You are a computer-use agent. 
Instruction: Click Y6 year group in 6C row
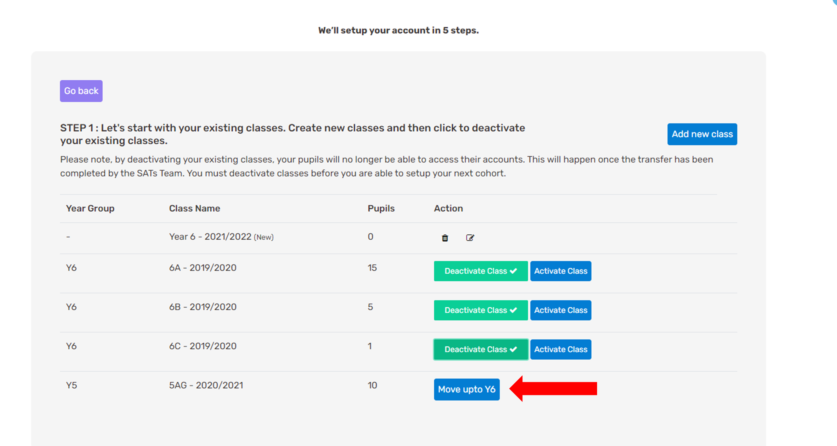(71, 346)
